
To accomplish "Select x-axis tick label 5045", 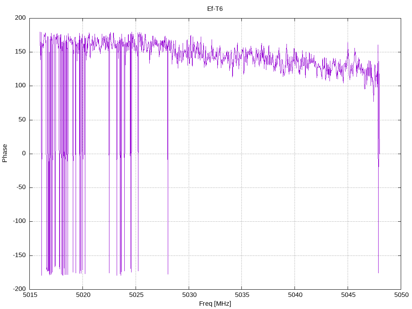I will tap(348, 295).
